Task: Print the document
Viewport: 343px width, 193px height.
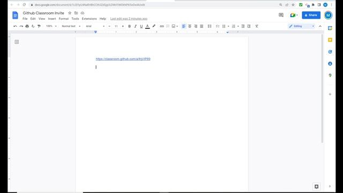Action: (27, 26)
